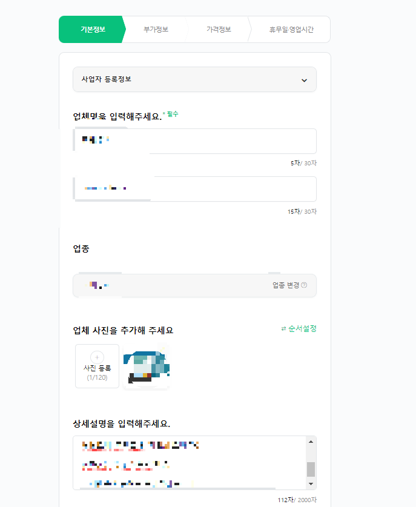
Task: Click the scrollbar down arrow on the description
Action: pos(311,485)
